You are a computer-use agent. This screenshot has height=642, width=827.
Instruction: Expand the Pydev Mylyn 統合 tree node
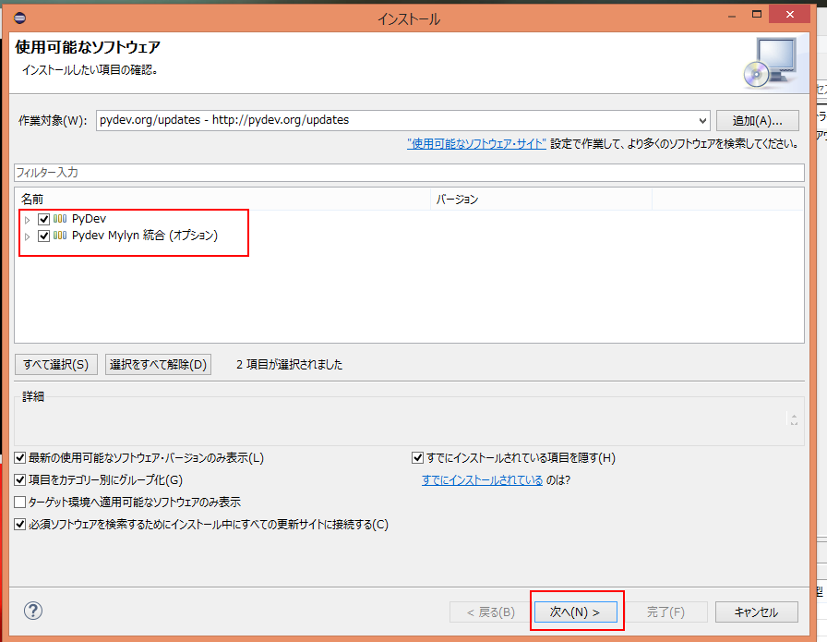pos(28,236)
